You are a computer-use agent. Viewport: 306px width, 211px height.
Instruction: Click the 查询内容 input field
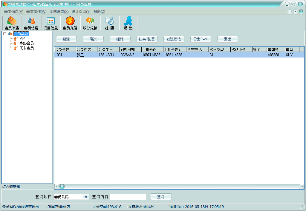coord(128,197)
